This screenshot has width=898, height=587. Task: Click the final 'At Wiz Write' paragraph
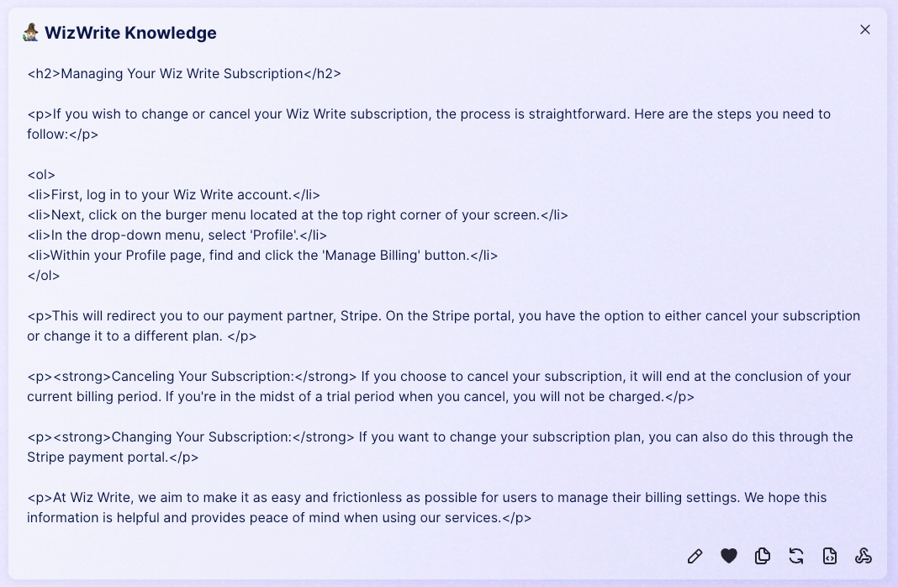click(426, 507)
